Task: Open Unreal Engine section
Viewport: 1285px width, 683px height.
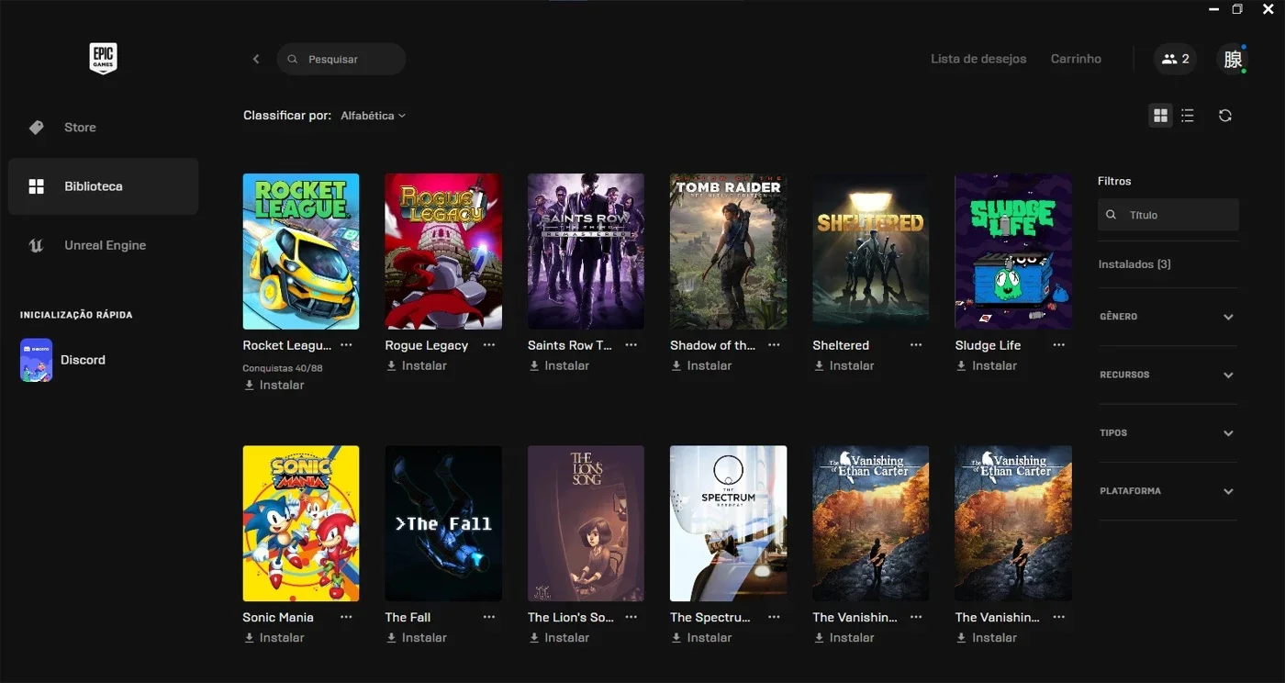Action: click(x=103, y=245)
